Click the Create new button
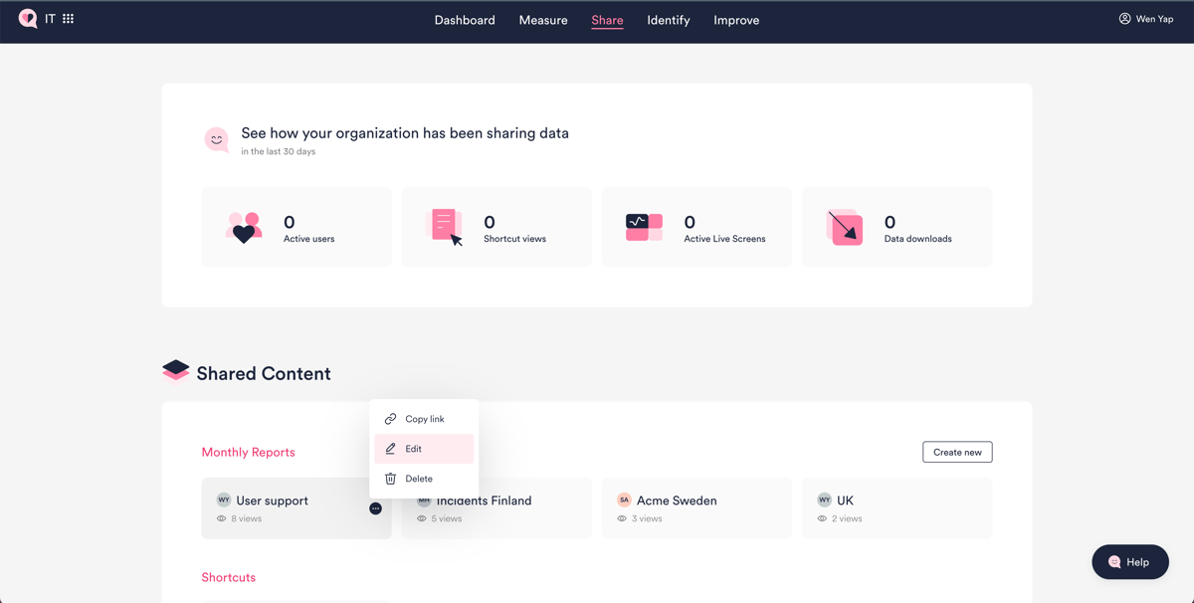 click(x=956, y=452)
